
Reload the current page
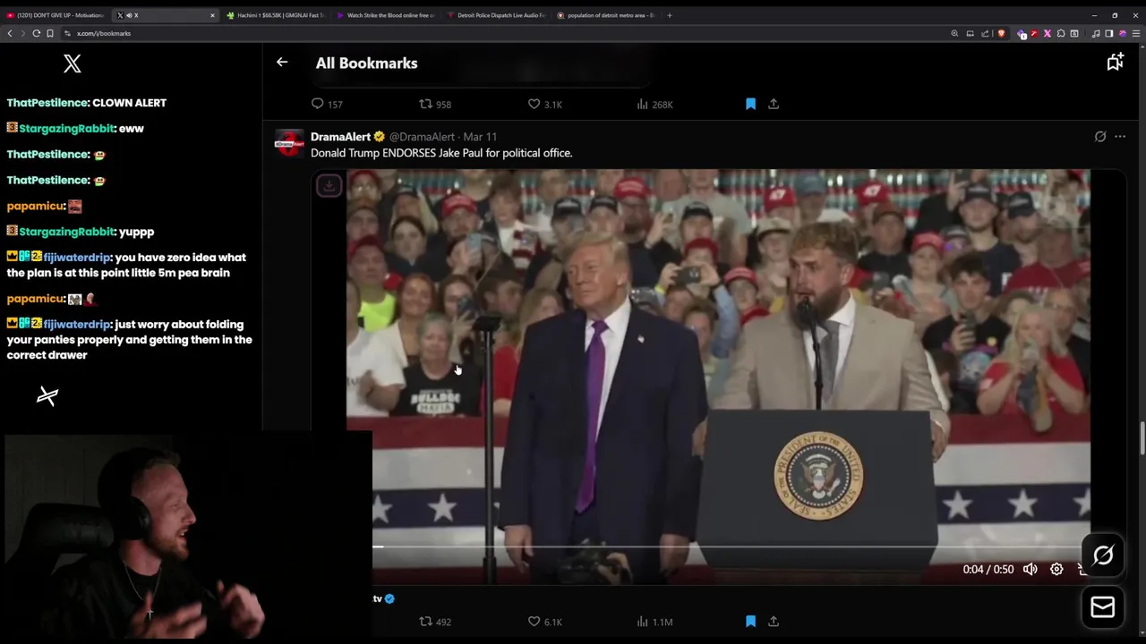37,33
